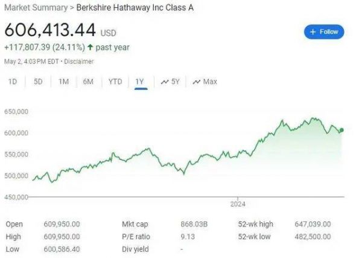Click the Mkt cap value 868.03B
Screen dimensions: 362x258
[193, 224]
